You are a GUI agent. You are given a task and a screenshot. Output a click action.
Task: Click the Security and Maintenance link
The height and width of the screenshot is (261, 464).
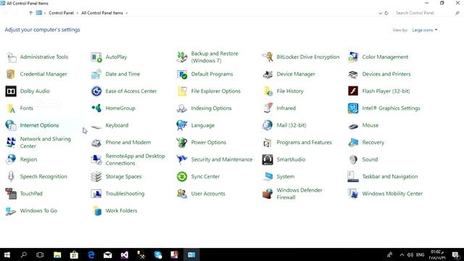222,159
